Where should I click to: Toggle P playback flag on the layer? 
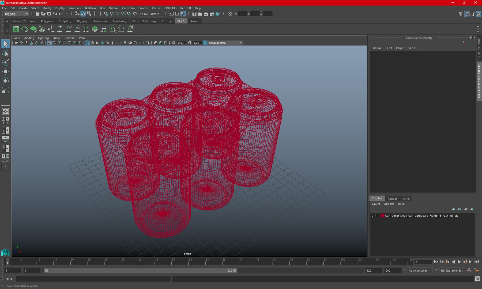(x=376, y=216)
